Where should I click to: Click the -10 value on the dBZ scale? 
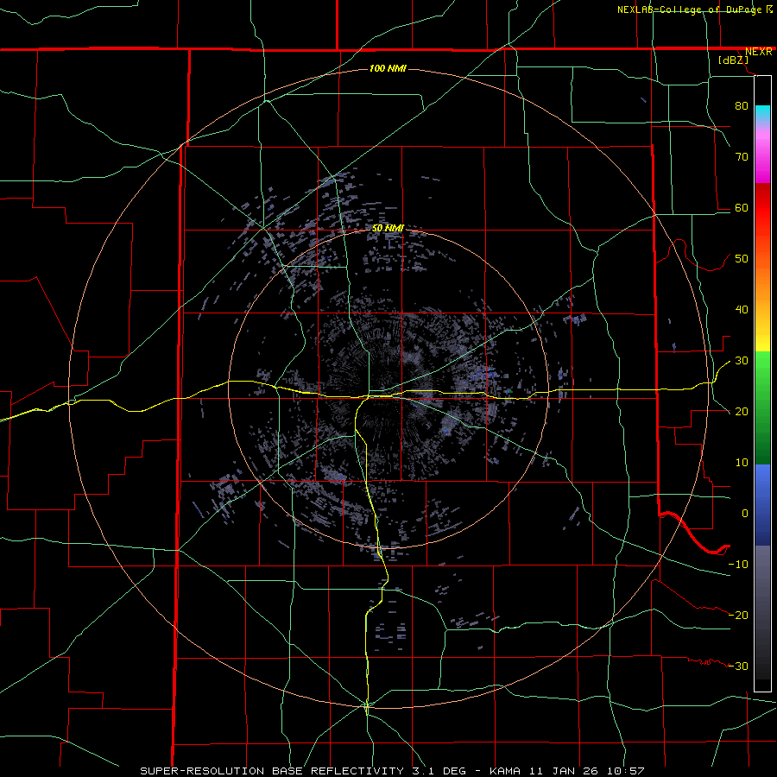tap(738, 565)
